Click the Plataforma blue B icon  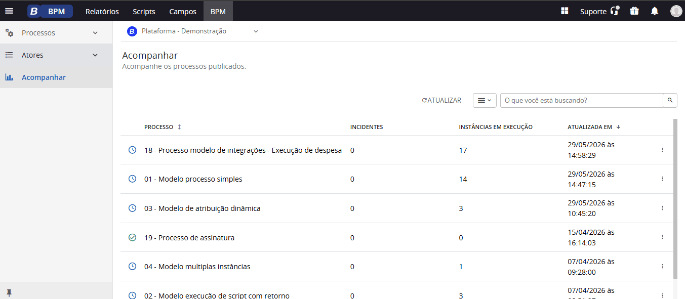pyautogui.click(x=132, y=31)
